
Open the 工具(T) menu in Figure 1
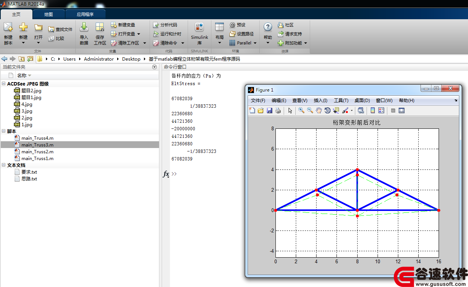[x=341, y=101]
